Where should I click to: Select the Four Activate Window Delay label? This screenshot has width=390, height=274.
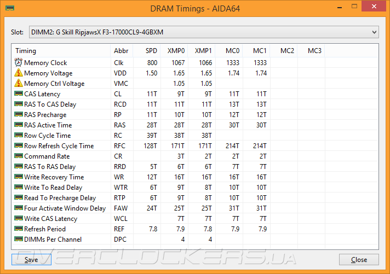click(x=65, y=208)
